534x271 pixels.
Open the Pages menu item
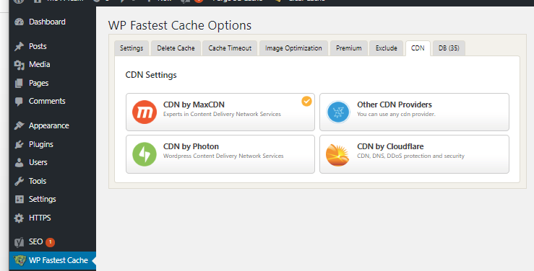(53, 83)
